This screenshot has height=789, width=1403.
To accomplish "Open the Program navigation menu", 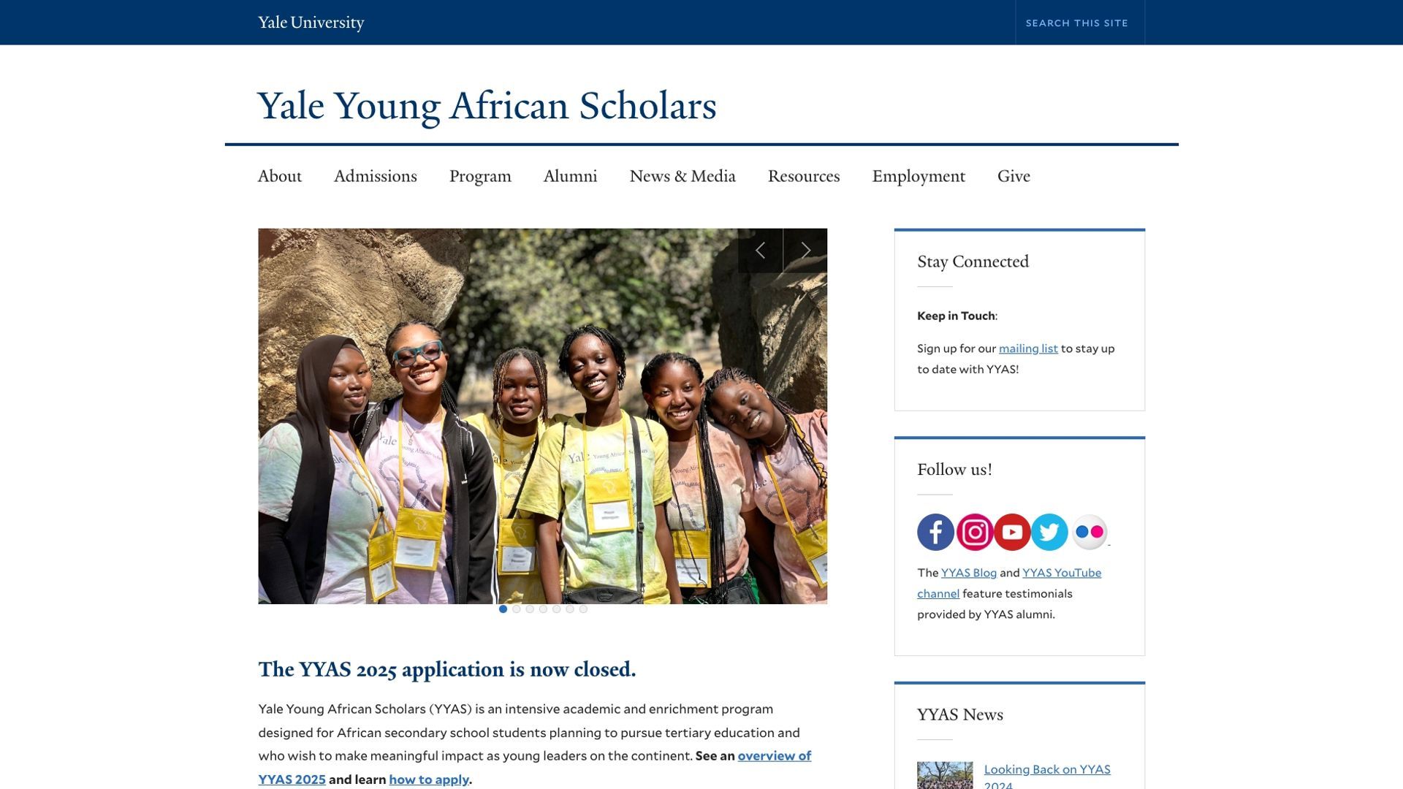I will (x=480, y=176).
